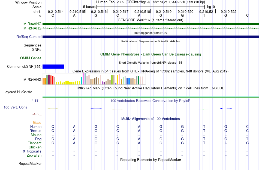Open the Repeating Elements by RepeatMasker title
The height and width of the screenshot is (170, 259).
pos(150,160)
